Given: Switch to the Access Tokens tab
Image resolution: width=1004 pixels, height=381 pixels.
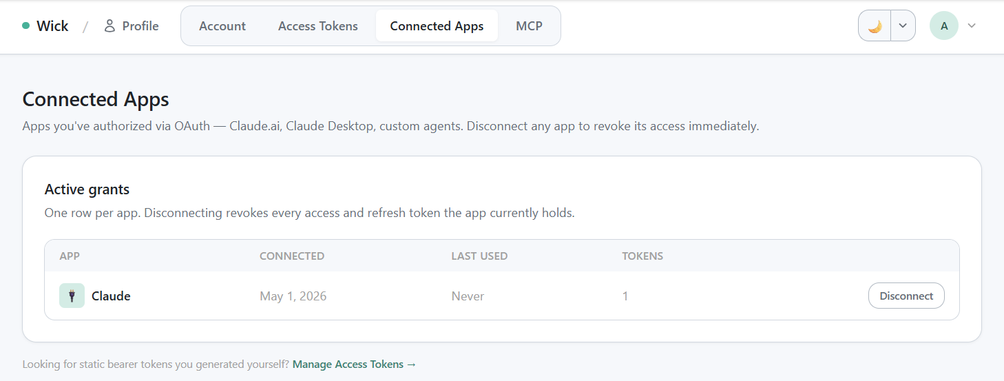Looking at the screenshot, I should click(x=318, y=26).
